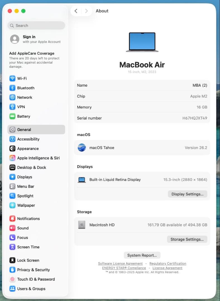The height and width of the screenshot is (301, 220).
Task: Select the Battery icon
Action: pos(12,116)
